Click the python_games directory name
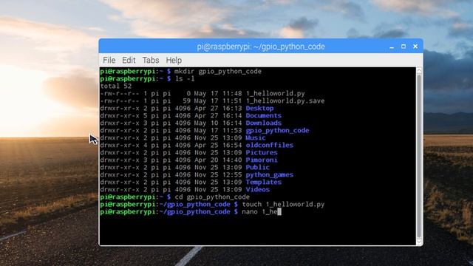The image size is (473, 266). tap(269, 175)
